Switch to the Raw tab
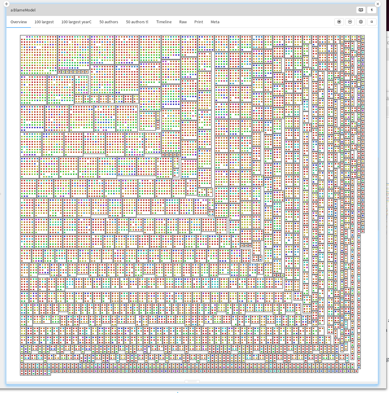 [183, 22]
